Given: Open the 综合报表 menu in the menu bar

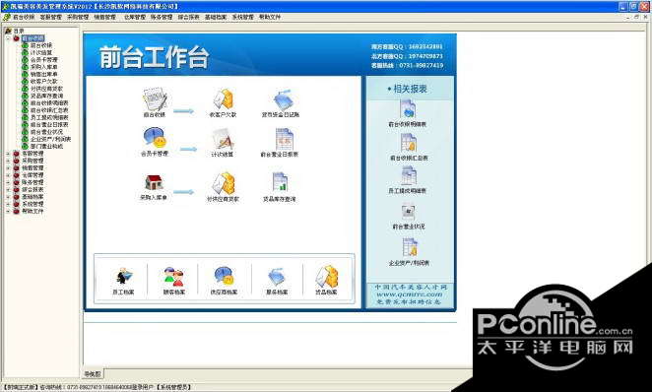Looking at the screenshot, I should (x=188, y=17).
